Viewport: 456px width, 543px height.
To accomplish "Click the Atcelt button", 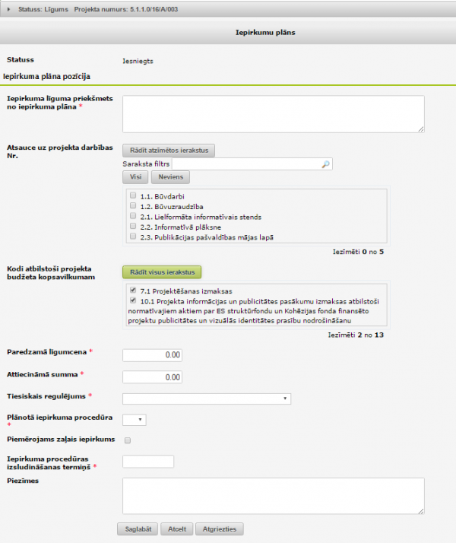I will [176, 529].
